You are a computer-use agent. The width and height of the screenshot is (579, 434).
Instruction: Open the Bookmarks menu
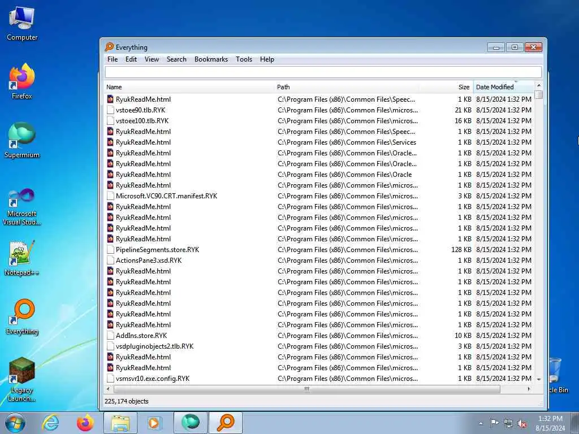(211, 59)
